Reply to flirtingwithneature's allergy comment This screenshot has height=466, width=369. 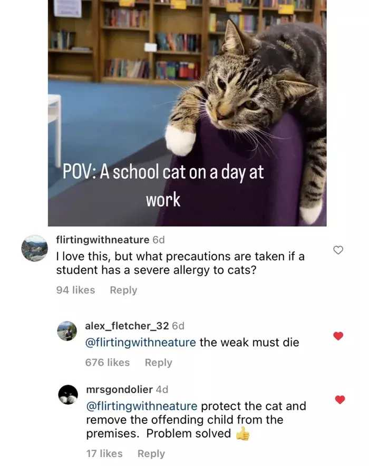(x=123, y=290)
